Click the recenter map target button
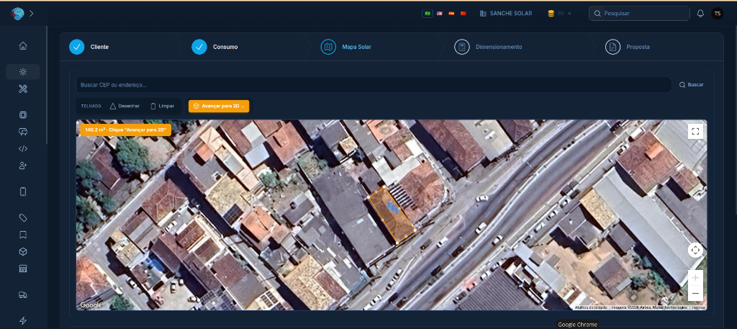 pyautogui.click(x=695, y=250)
